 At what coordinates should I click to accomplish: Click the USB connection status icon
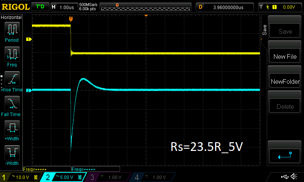285,176
